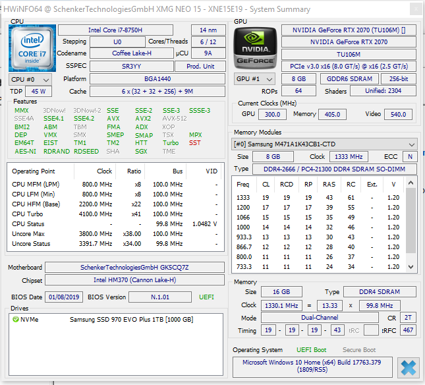Click the SSPEC SR3YY field
Viewport: 425px width, 385px height.
tap(132, 66)
